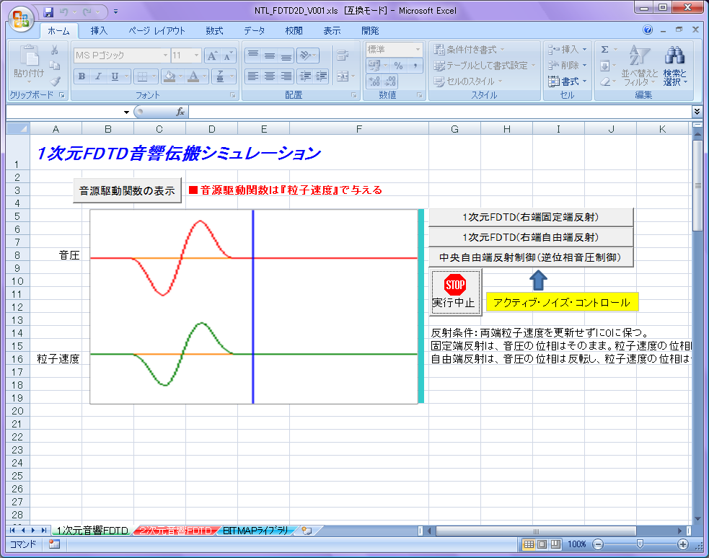Open the 数式 ribbon tab
This screenshot has width=709, height=558.
pyautogui.click(x=215, y=31)
